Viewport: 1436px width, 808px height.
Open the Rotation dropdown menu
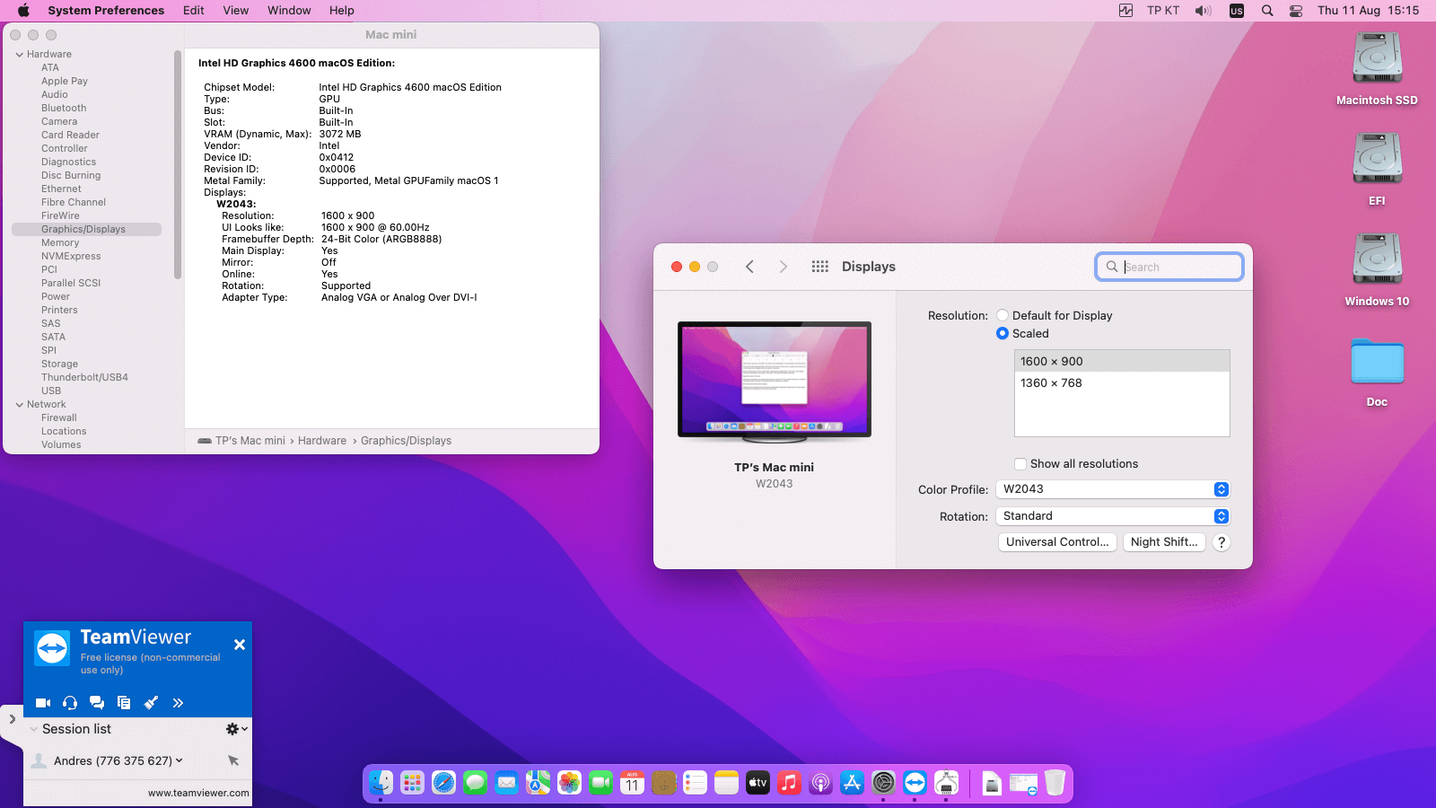1112,516
